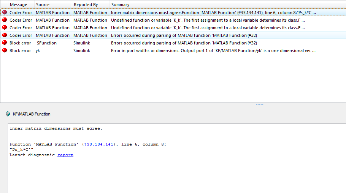The height and width of the screenshot is (193, 346).
Task: Click error icon of Coder Error parsing row
Action: pyautogui.click(x=5, y=35)
